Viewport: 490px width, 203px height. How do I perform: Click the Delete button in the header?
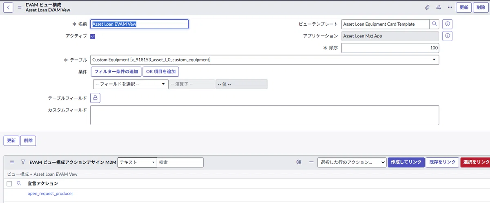[x=481, y=7]
